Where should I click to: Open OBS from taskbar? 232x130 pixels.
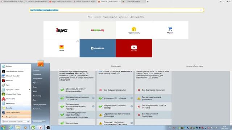(x=48, y=127)
